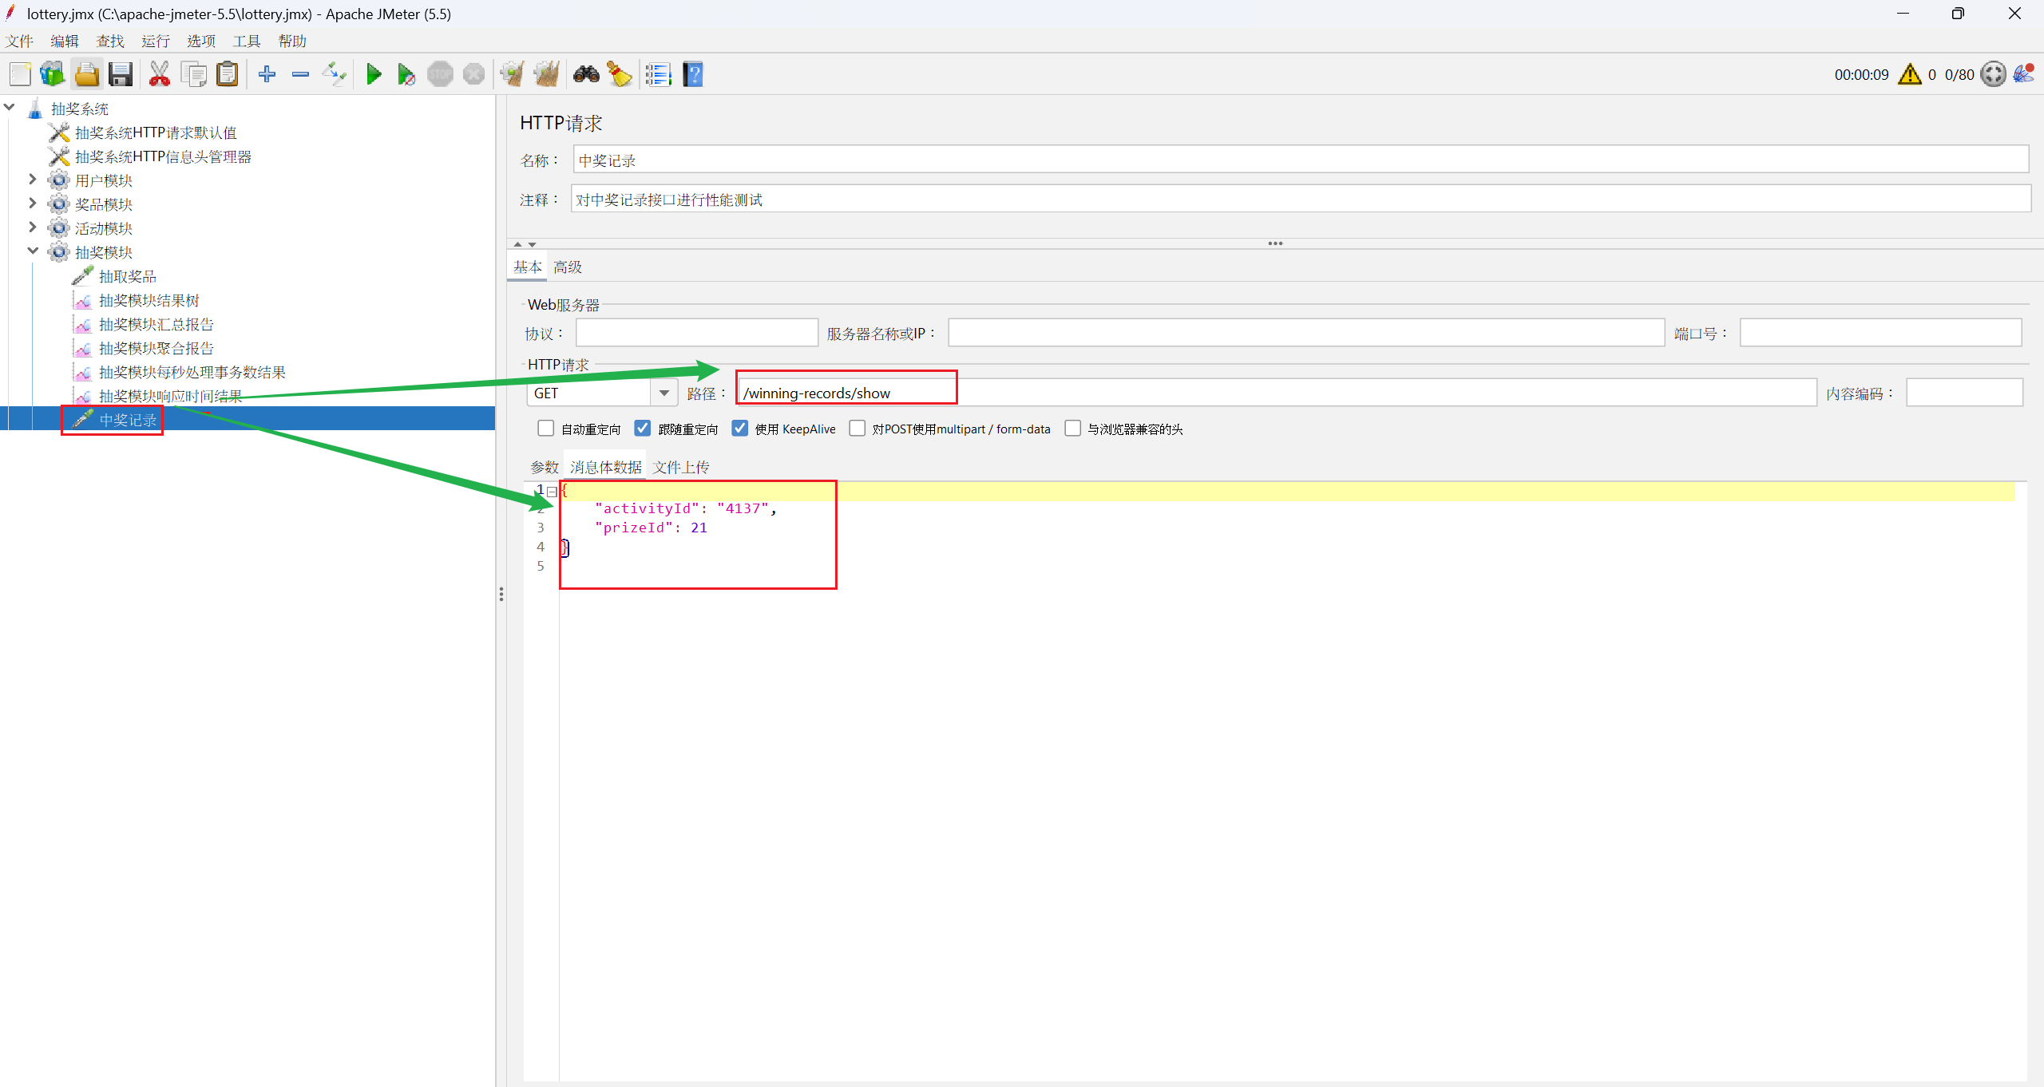This screenshot has height=1087, width=2044.
Task: Select the 抽奖模块聚合报告 tree item
Action: coord(156,348)
